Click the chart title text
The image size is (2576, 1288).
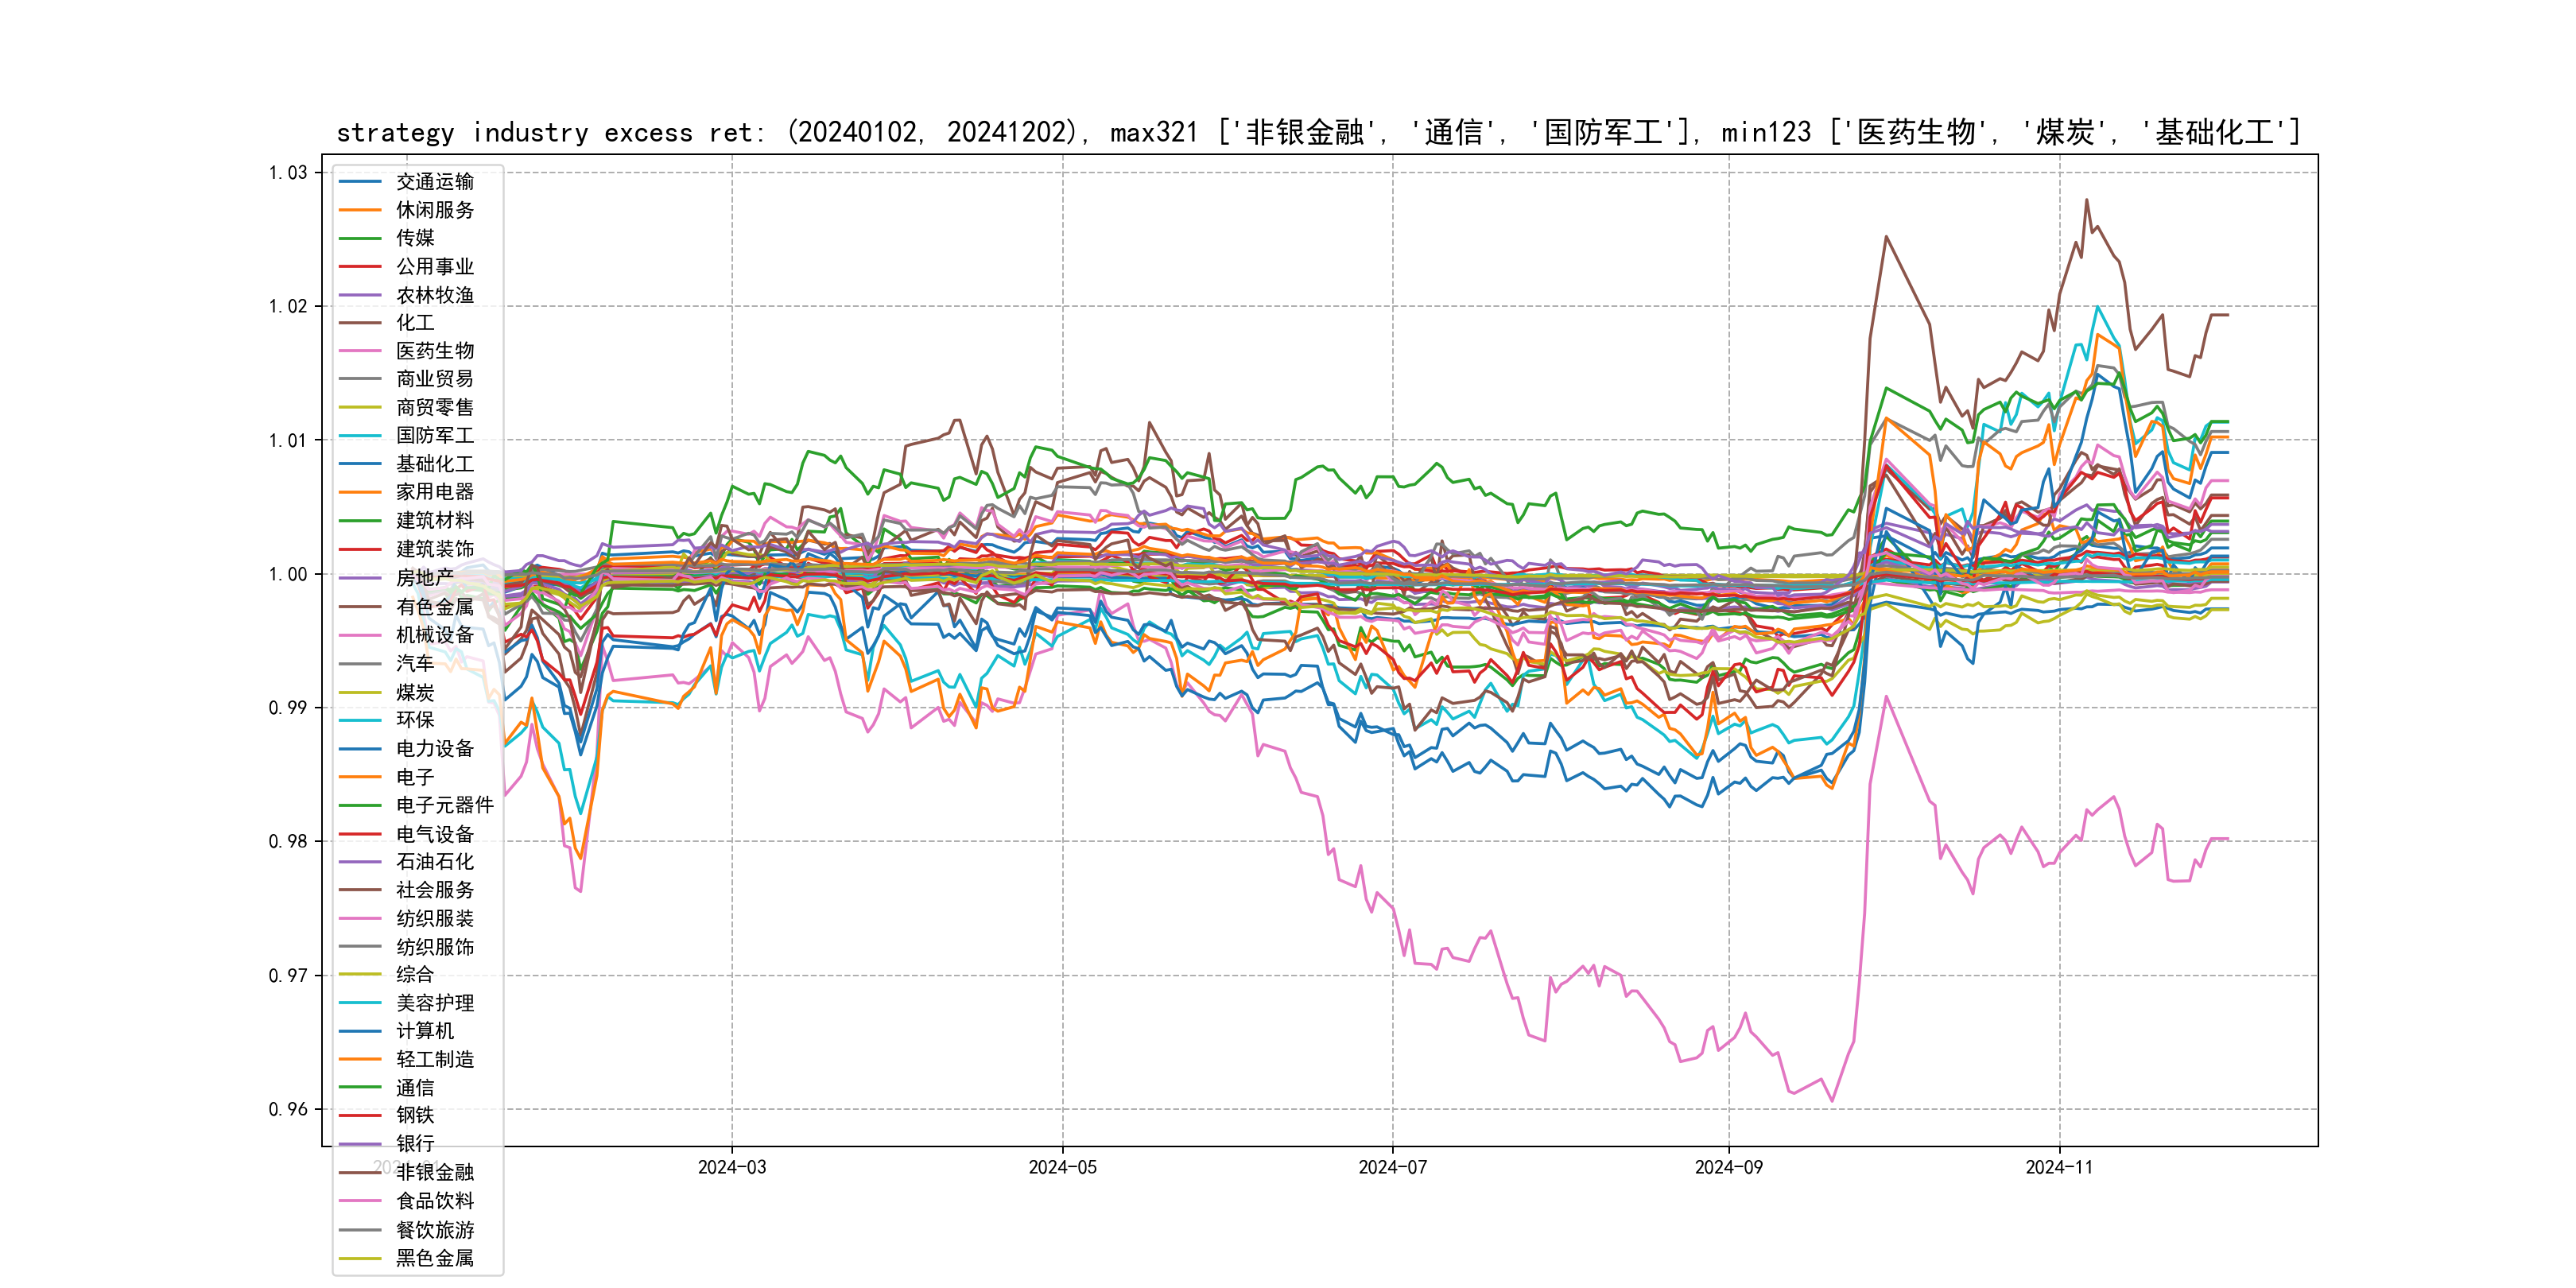(x=1318, y=132)
